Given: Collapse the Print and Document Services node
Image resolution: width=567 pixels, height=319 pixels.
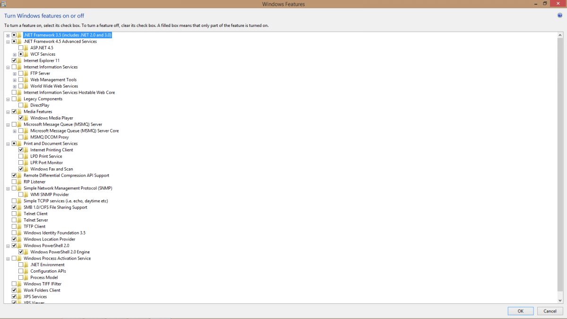Looking at the screenshot, I should pyautogui.click(x=8, y=144).
